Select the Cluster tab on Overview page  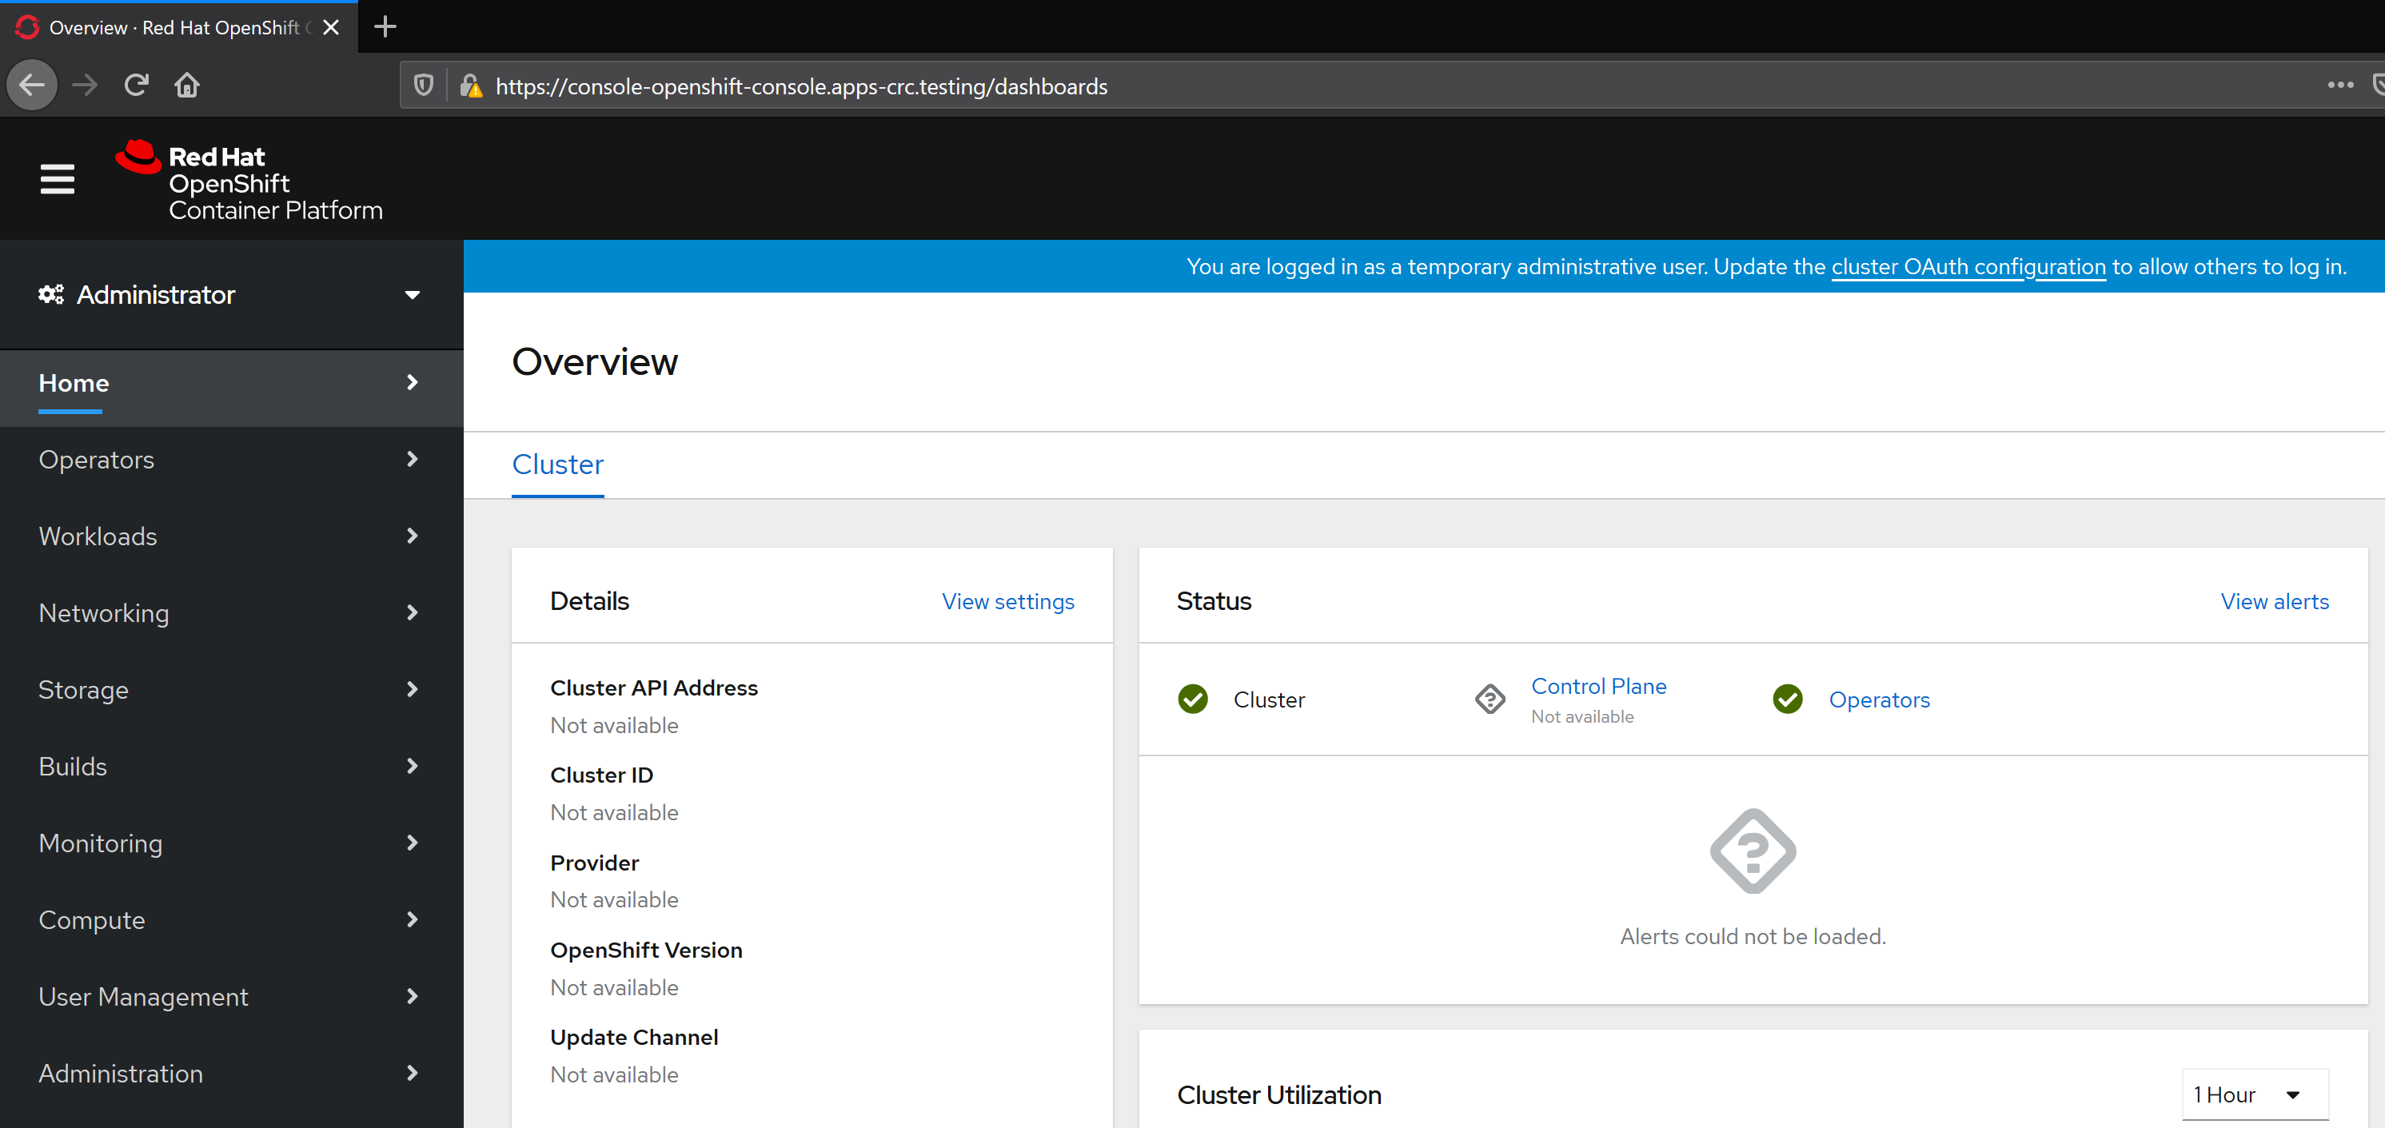click(x=558, y=464)
